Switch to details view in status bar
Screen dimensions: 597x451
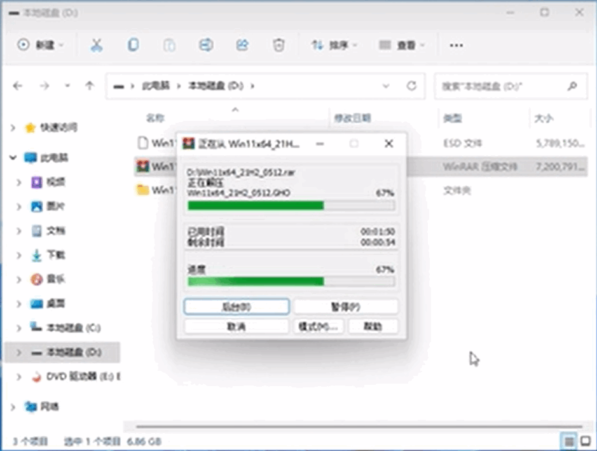pyautogui.click(x=569, y=441)
